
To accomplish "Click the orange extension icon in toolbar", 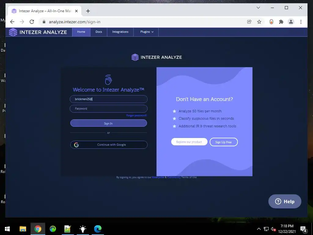I will 271,22.
